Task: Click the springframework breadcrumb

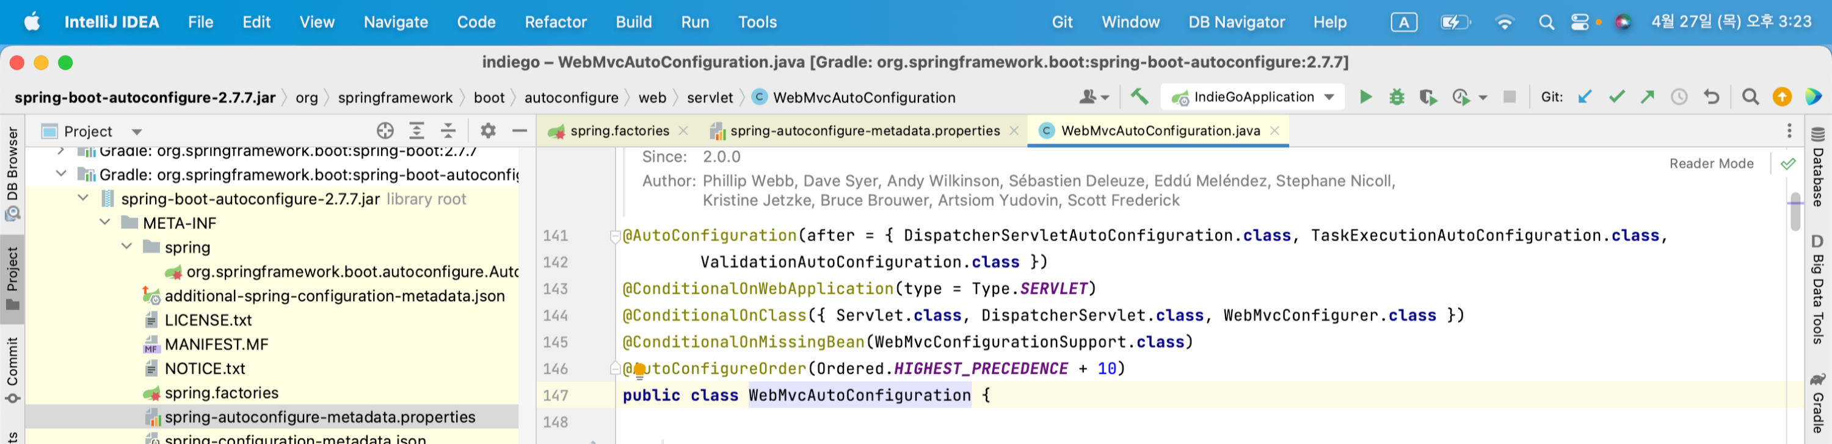Action: 394,98
